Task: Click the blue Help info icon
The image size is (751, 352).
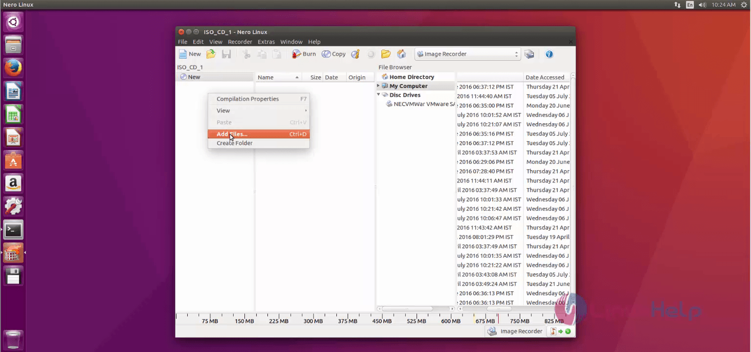Action: pyautogui.click(x=549, y=54)
